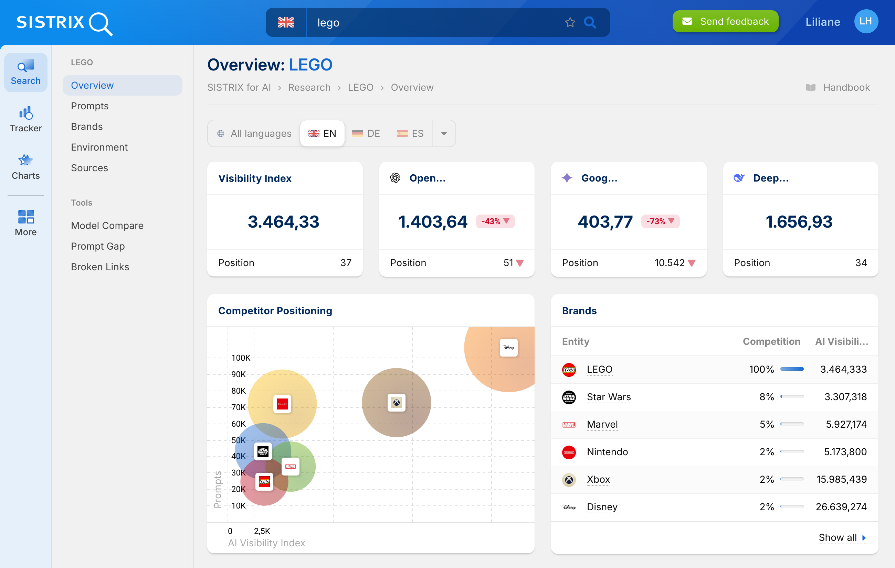
Task: Click the Send feedback button
Action: [725, 22]
